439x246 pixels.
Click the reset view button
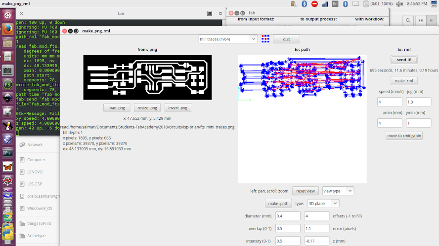[x=305, y=191]
